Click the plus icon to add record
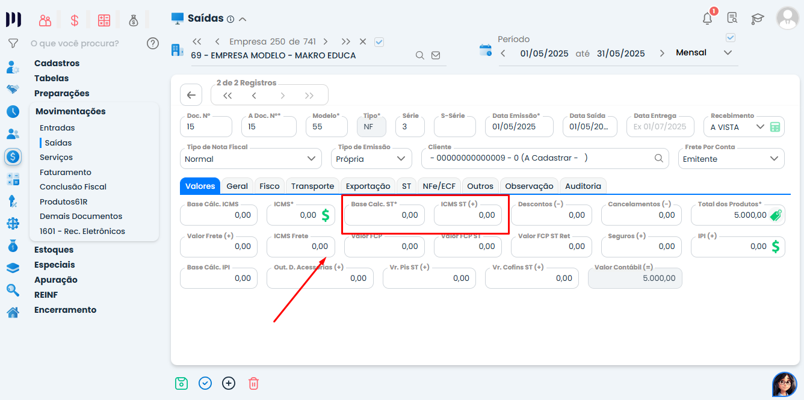804x400 pixels. 229,383
